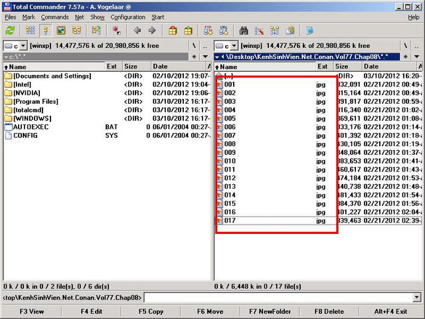This screenshot has width=425, height=319.
Task: Click the Forward arrow toolbar icon
Action: coord(152,31)
